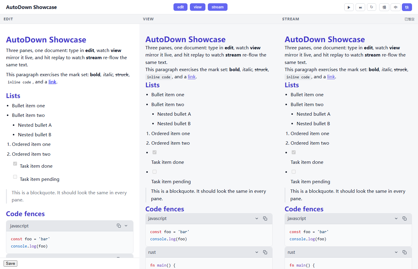Toggle the view pane button

(198, 7)
